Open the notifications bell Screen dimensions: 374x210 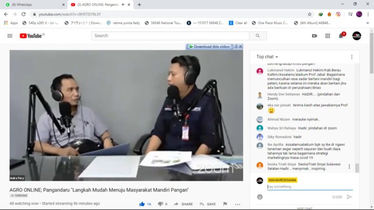click(341, 36)
